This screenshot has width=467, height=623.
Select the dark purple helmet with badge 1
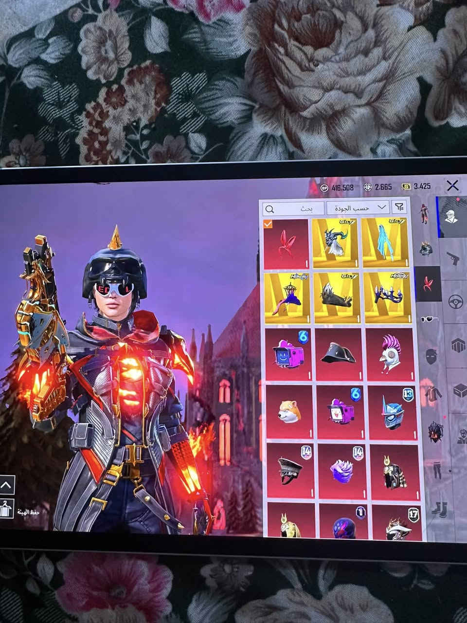point(344,522)
